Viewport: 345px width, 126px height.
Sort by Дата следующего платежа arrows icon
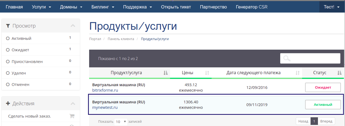(x=298, y=73)
